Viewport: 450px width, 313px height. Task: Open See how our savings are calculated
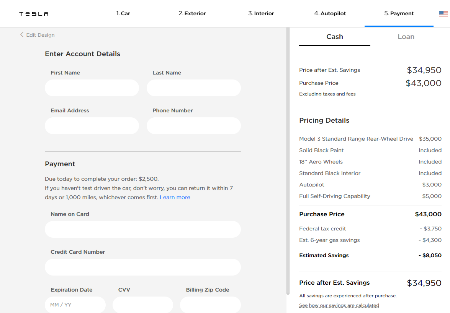[339, 305]
